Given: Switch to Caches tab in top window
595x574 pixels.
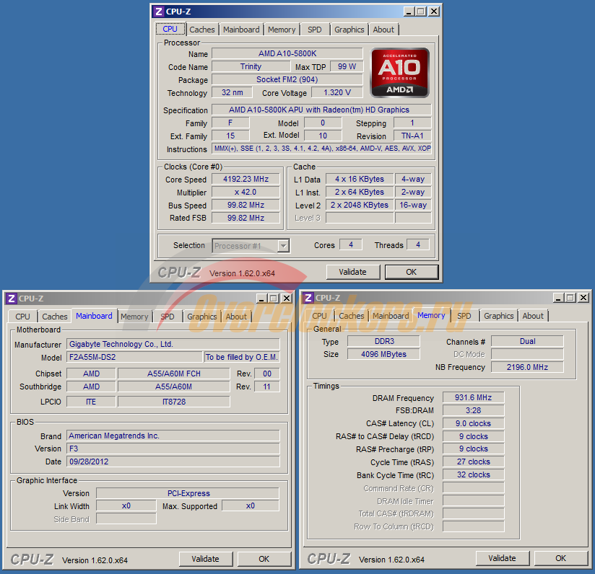Looking at the screenshot, I should click(x=202, y=30).
